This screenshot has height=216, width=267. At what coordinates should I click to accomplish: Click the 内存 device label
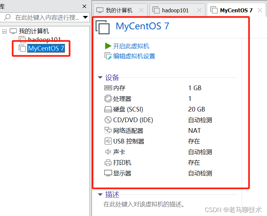click(119, 88)
